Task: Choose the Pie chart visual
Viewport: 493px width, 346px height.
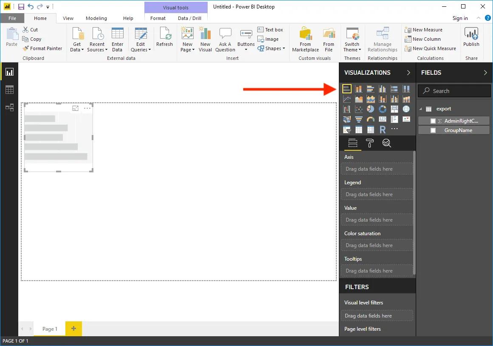Action: coord(370,109)
